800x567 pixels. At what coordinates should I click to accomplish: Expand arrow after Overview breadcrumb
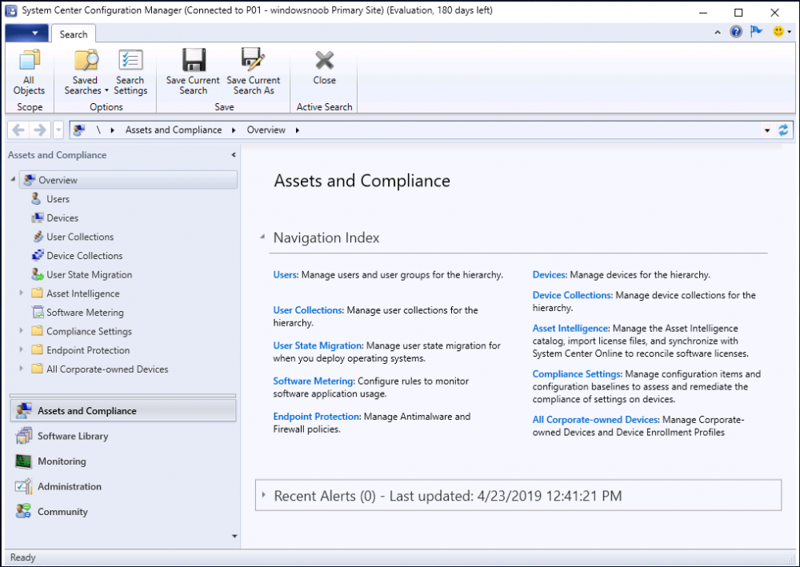click(x=297, y=130)
